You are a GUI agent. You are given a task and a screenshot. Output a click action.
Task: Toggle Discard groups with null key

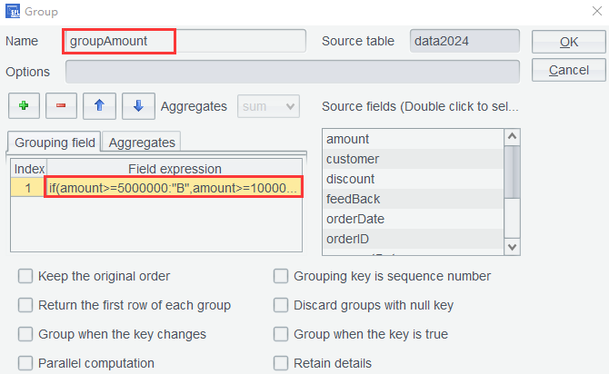pos(281,305)
